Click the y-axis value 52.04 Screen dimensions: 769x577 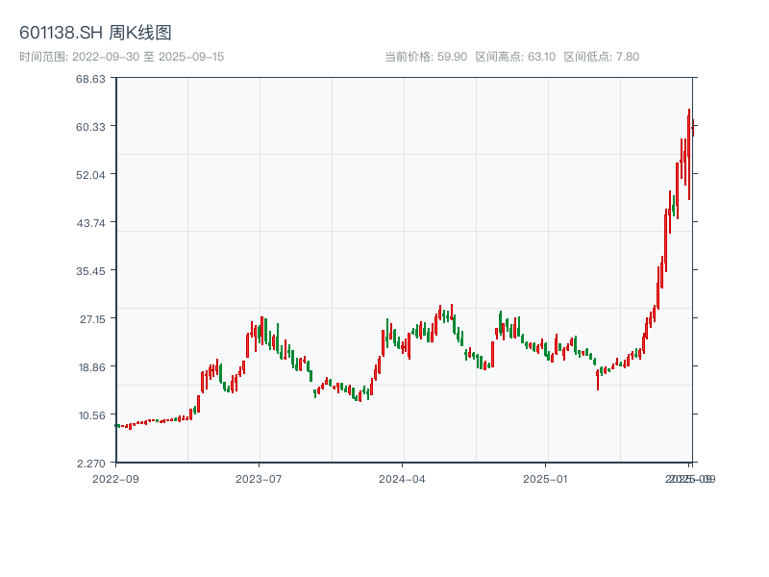coord(90,175)
